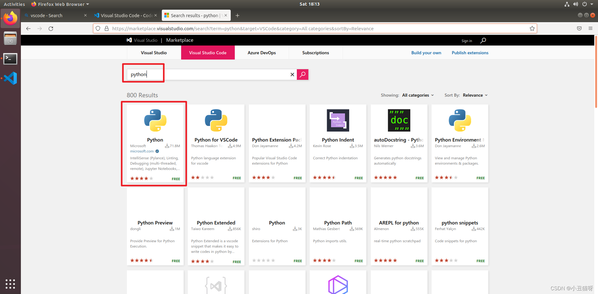Click the 800 Results text

click(142, 95)
